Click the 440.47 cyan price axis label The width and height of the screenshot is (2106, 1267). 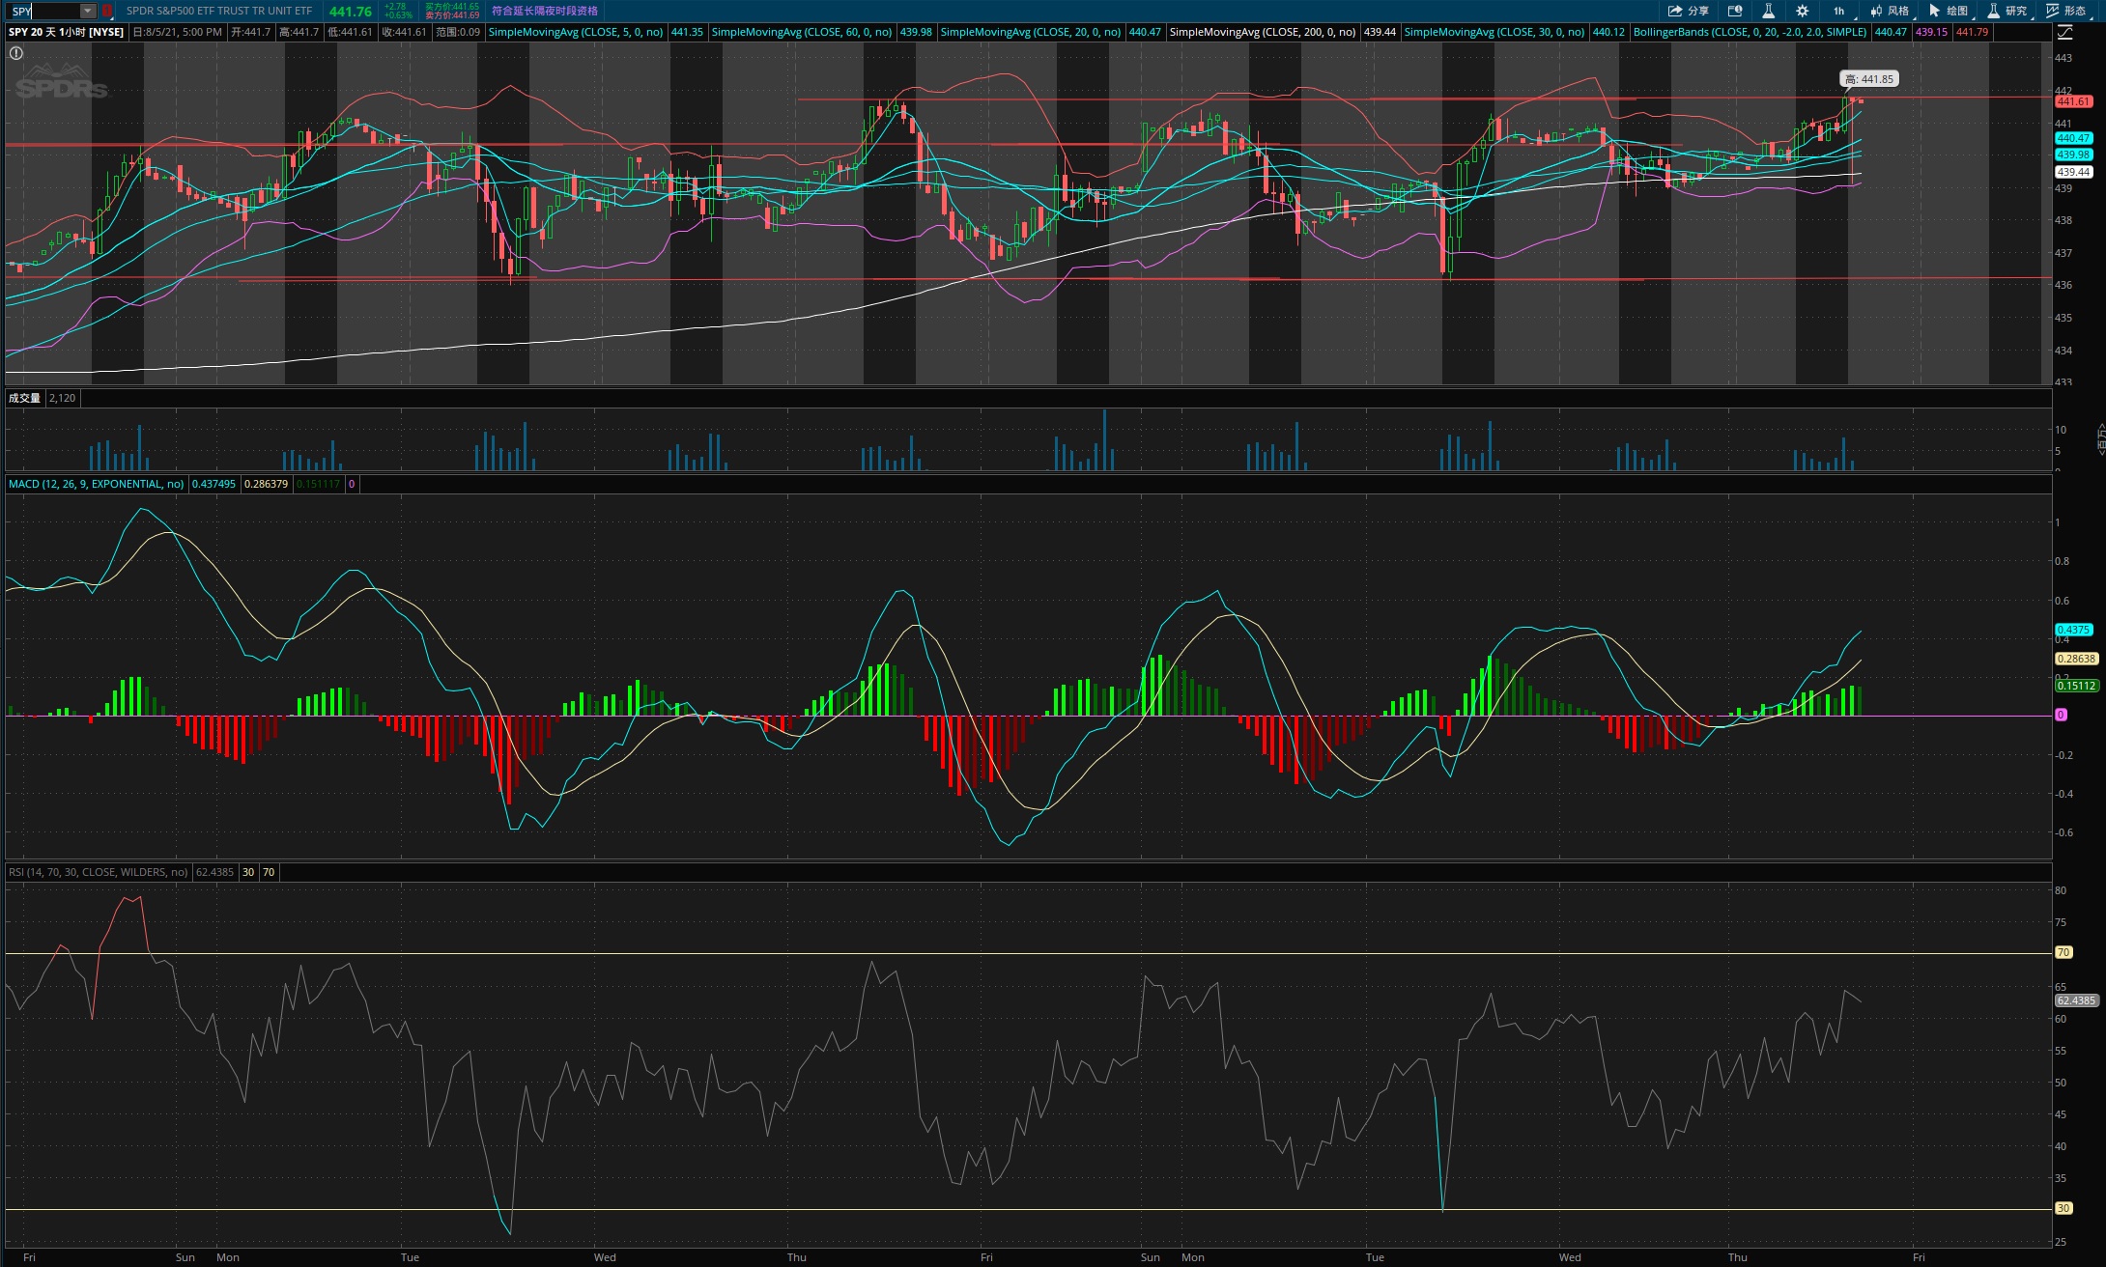2073,138
